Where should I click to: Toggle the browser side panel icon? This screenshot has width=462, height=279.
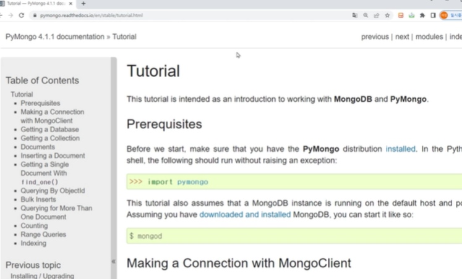click(433, 15)
